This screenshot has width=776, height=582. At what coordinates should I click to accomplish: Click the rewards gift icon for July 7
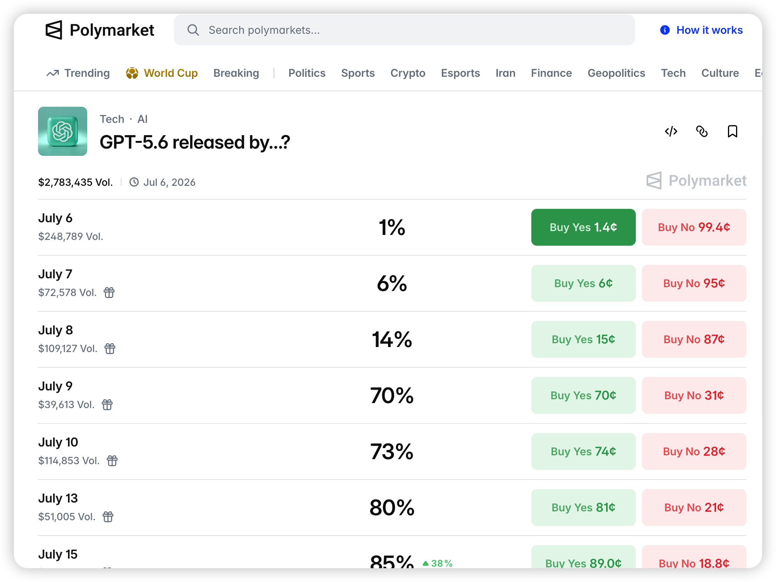109,293
